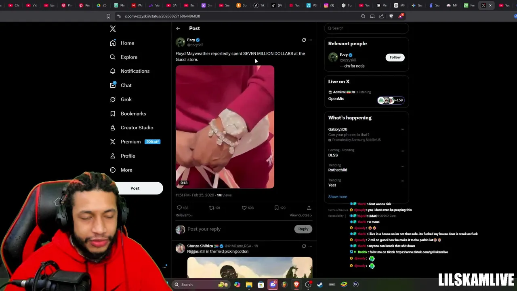Screen dimensions: 517x291
Task: Open Discord from the taskbar
Action: (x=273, y=285)
